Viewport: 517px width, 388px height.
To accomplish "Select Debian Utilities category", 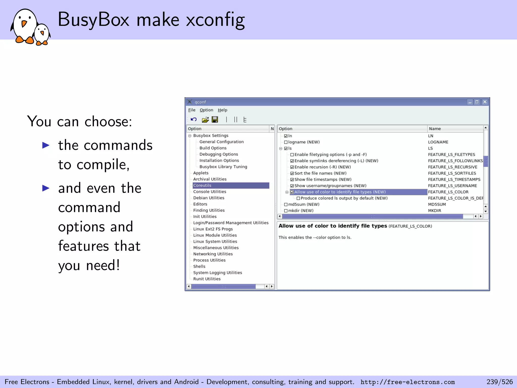I will coord(209,198).
